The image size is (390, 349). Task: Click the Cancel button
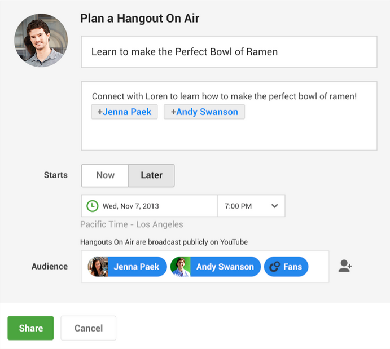(89, 328)
